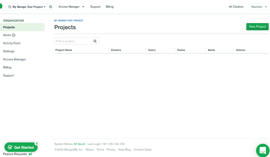Open the My Mongo Test Project selector dropdown
The image size is (270, 157).
27,7
